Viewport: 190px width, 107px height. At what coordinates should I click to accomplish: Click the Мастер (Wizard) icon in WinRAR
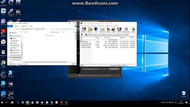[x=119, y=30]
